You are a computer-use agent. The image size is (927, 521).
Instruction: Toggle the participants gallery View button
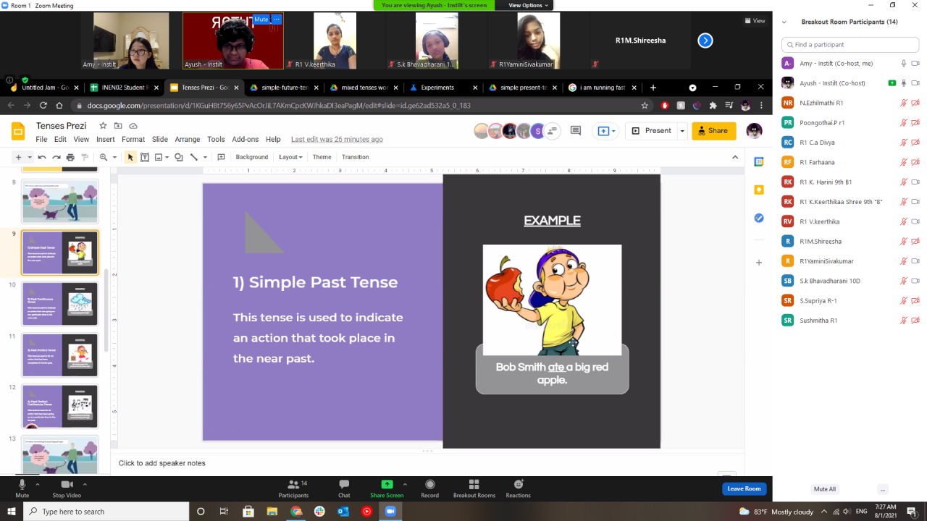point(755,21)
